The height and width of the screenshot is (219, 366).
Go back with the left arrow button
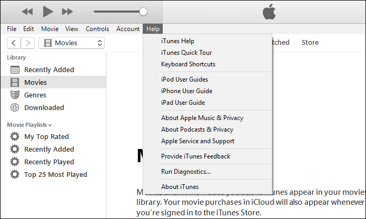tap(14, 43)
